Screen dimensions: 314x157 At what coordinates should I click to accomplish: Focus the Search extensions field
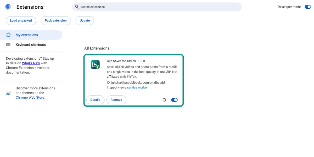[x=157, y=7]
